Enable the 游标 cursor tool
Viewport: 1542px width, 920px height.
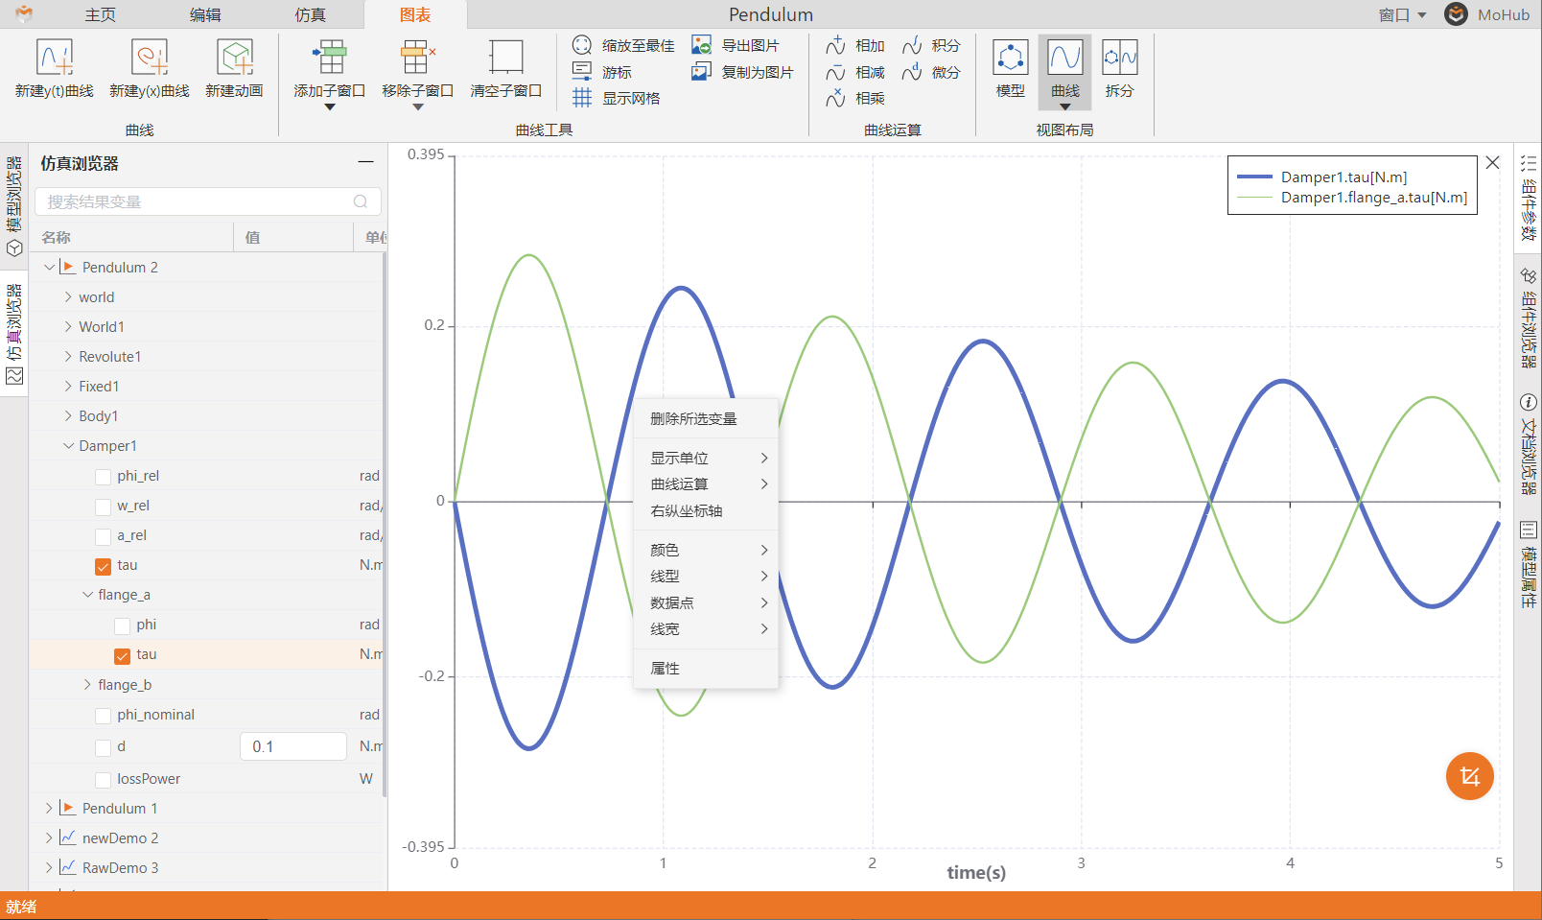602,72
